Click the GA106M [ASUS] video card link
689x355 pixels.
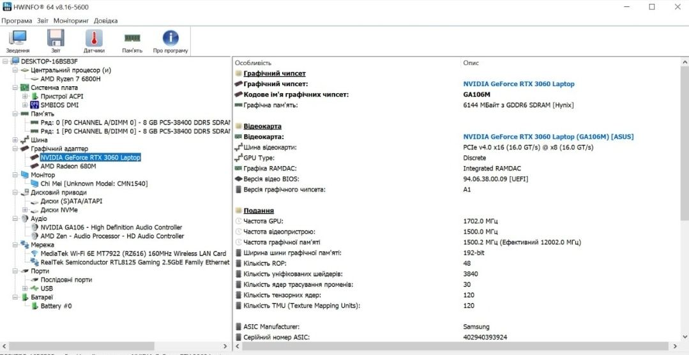coord(549,137)
